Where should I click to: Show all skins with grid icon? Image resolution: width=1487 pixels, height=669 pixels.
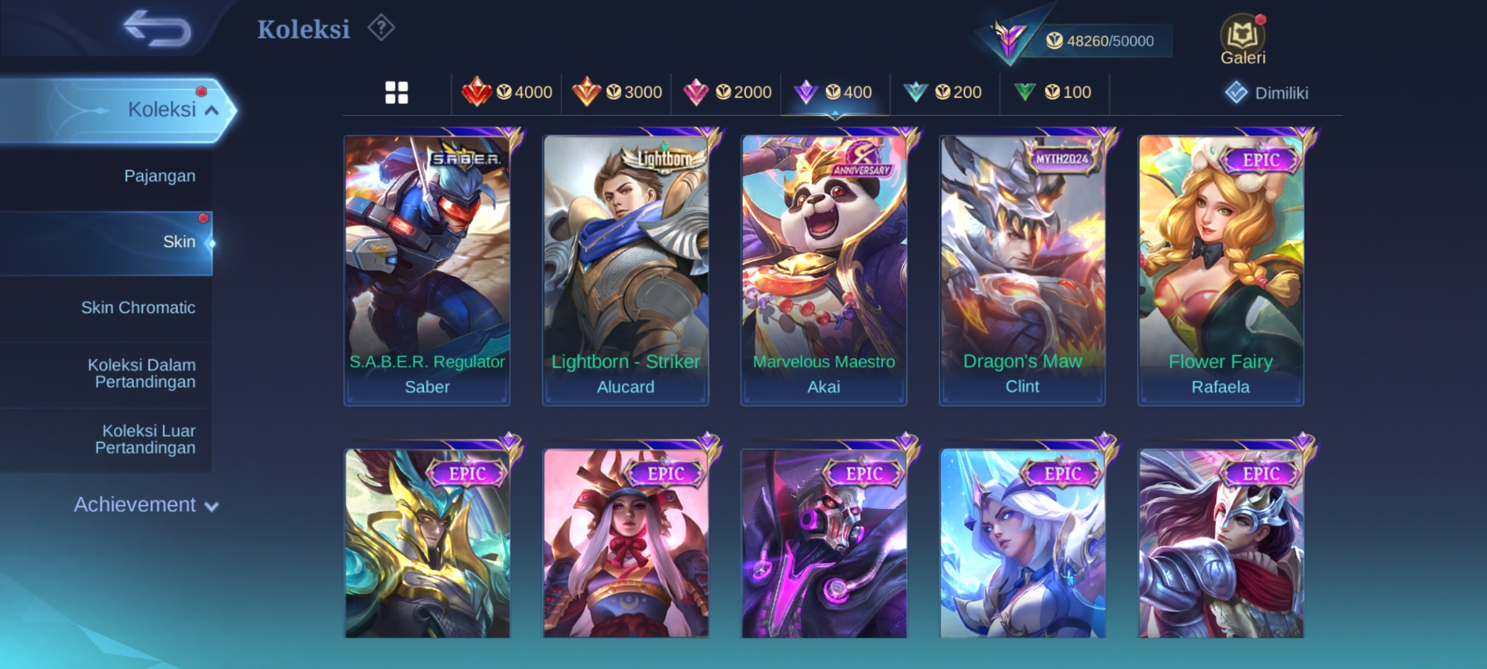point(397,93)
